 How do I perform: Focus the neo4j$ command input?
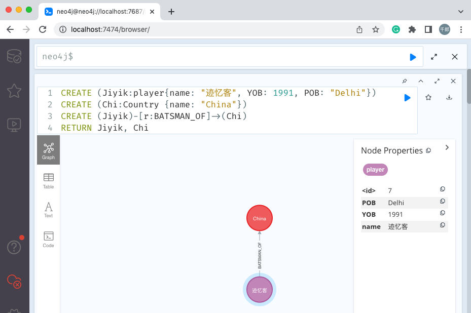tap(230, 56)
